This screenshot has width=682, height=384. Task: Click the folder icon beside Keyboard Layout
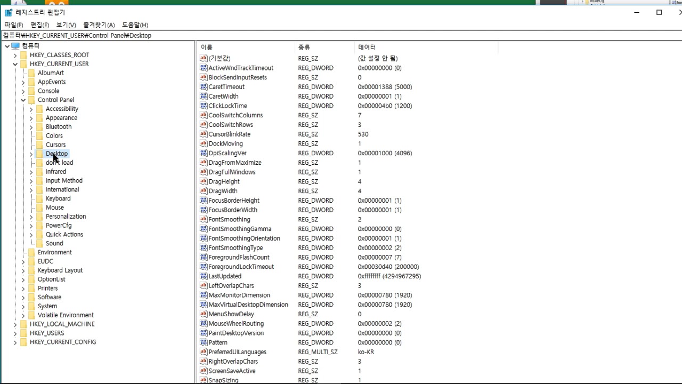click(31, 270)
